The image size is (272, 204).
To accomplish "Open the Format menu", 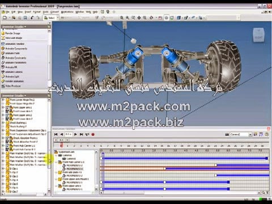I will point(37,12).
